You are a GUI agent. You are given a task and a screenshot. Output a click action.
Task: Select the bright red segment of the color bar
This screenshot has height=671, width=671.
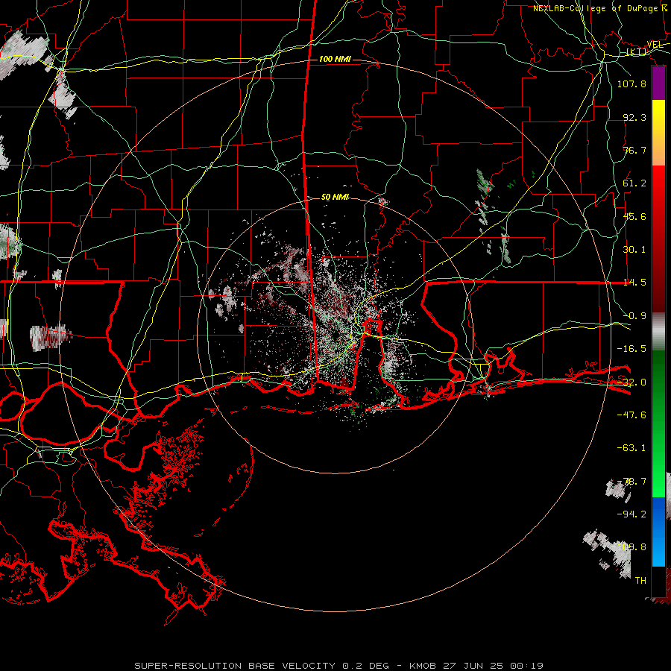tap(658, 189)
